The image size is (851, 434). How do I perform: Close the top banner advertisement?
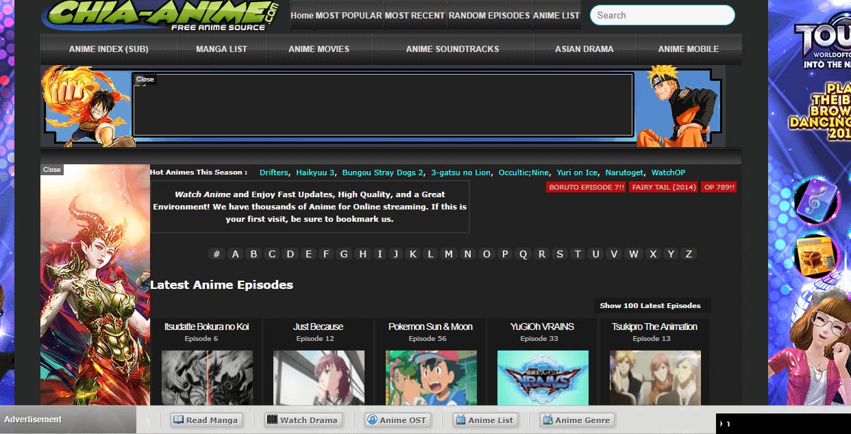coord(145,79)
